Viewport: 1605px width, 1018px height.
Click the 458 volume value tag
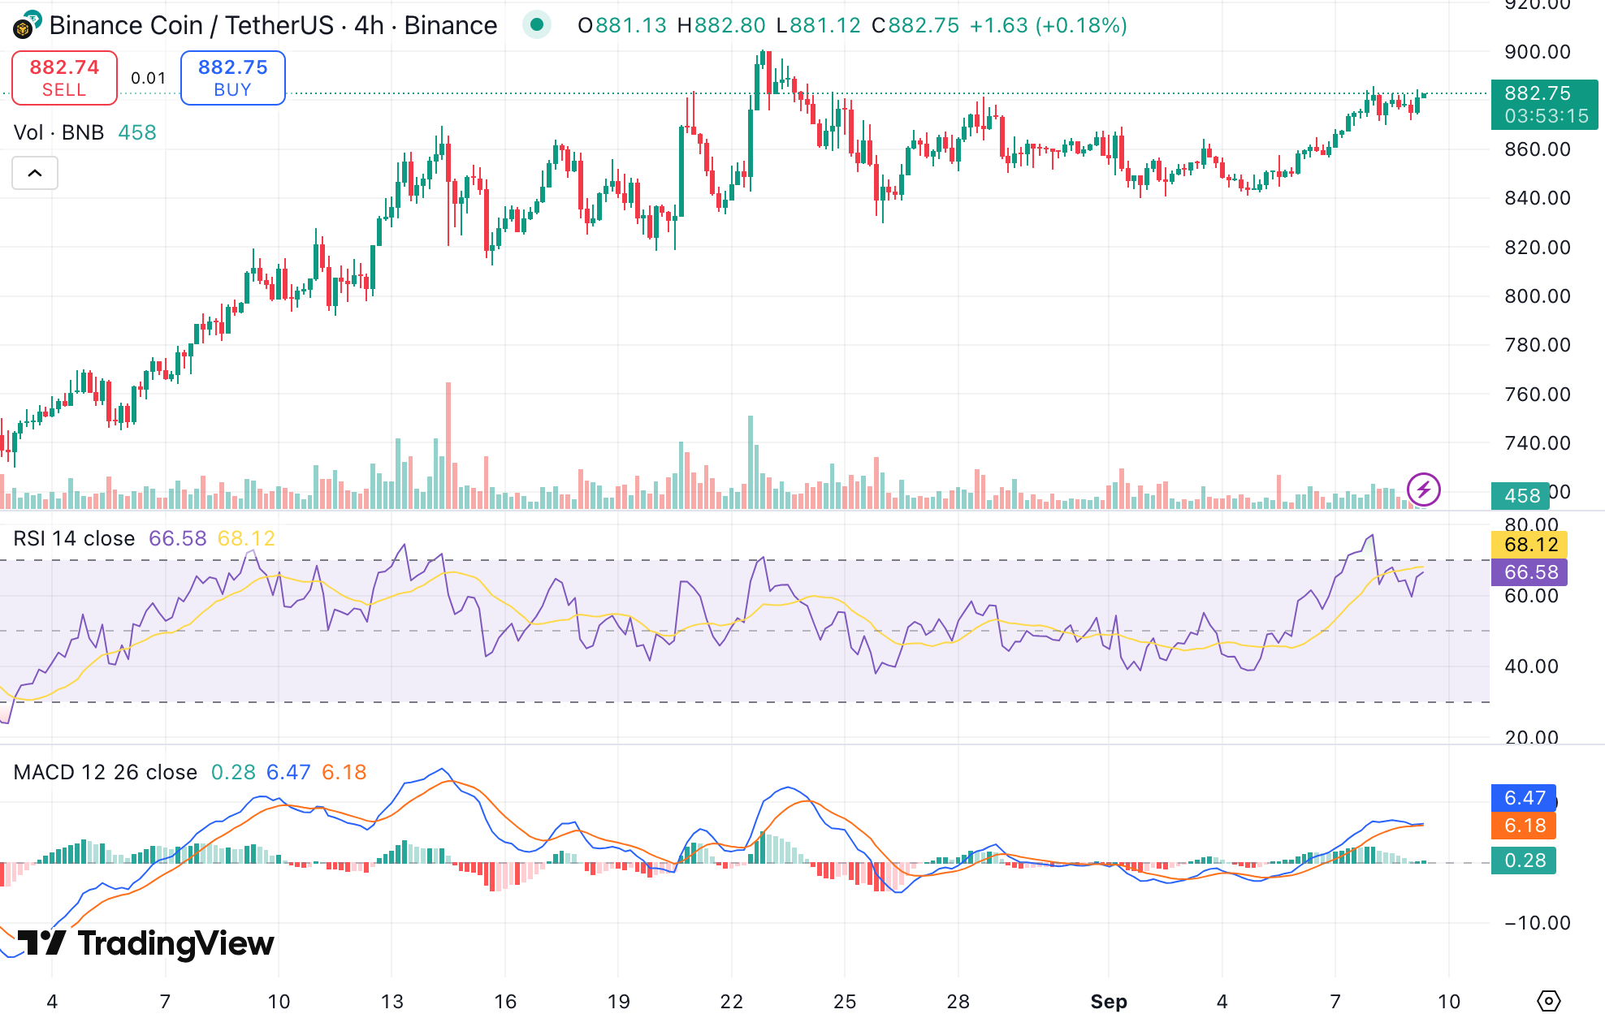(x=1521, y=495)
